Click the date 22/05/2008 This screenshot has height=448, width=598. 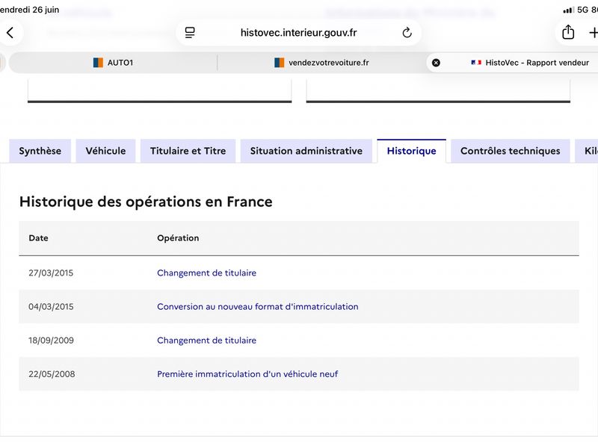[52, 374]
